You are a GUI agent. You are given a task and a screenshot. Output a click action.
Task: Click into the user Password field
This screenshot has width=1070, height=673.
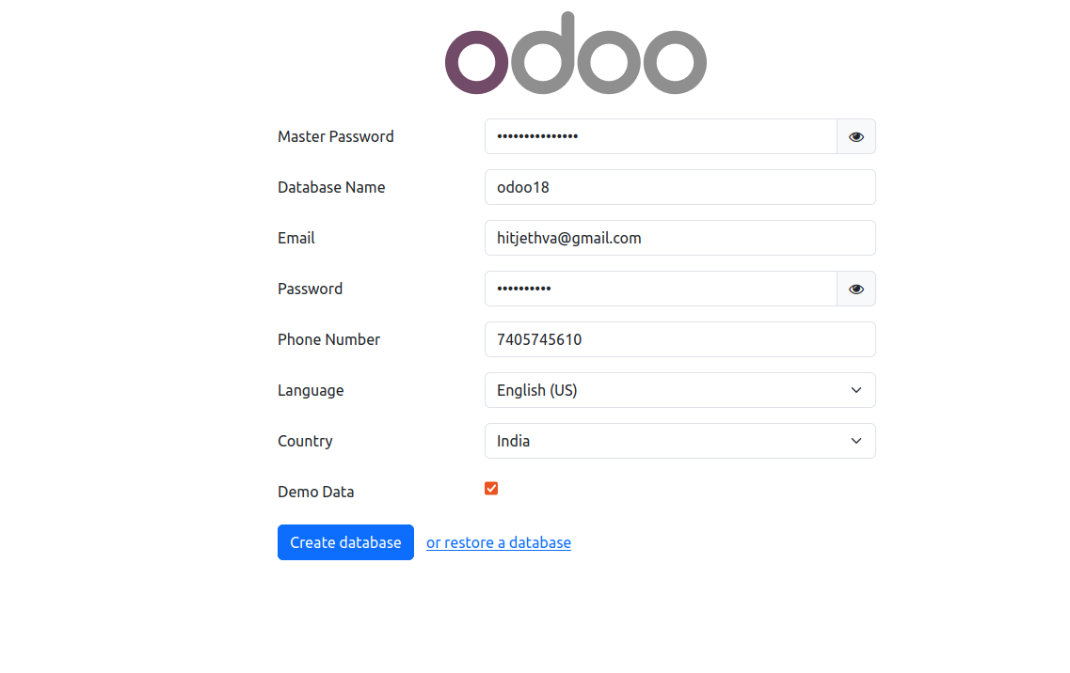click(x=660, y=289)
